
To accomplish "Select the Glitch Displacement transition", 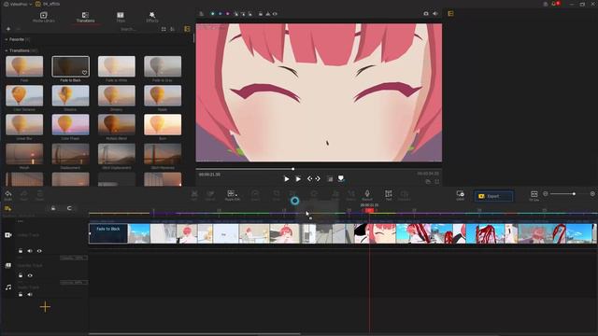I will (117, 153).
